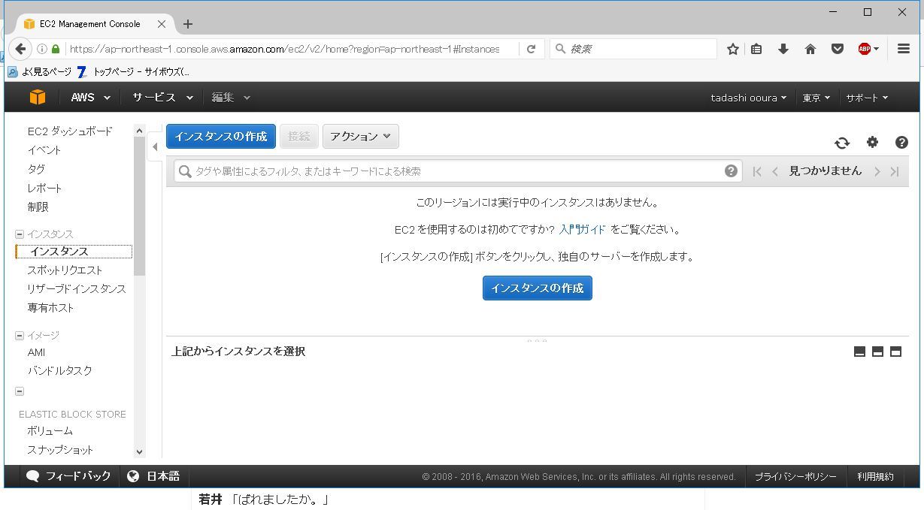Minimize the lower details pane
This screenshot has height=510, width=924.
pyautogui.click(x=859, y=352)
